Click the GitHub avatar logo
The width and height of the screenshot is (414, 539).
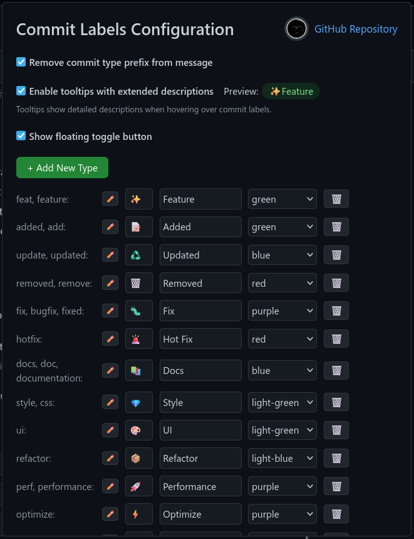tap(296, 29)
